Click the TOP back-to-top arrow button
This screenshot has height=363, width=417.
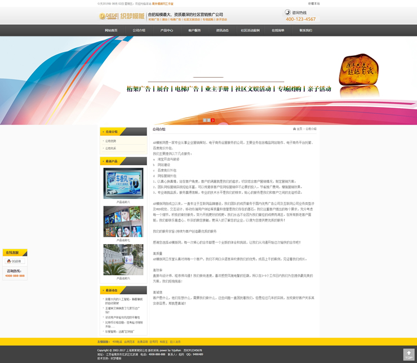click(409, 355)
